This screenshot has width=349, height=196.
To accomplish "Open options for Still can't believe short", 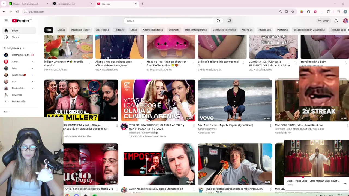I will [243, 63].
